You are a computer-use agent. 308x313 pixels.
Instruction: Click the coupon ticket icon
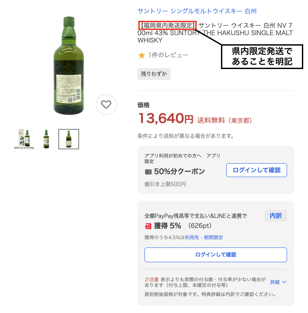pyautogui.click(x=148, y=171)
